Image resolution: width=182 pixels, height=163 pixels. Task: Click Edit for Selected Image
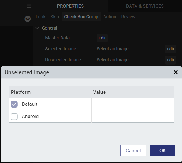tap(170, 49)
